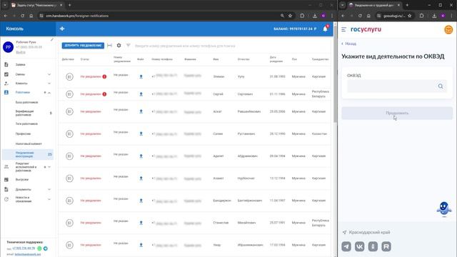
Task: Open База работников submenu item
Action: (27, 102)
